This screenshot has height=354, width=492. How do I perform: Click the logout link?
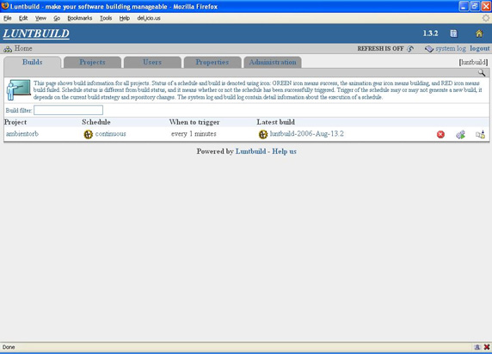[479, 49]
